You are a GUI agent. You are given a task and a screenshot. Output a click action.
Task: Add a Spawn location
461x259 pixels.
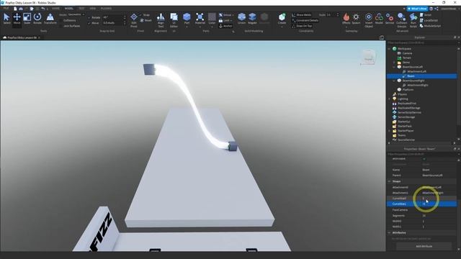click(x=356, y=19)
